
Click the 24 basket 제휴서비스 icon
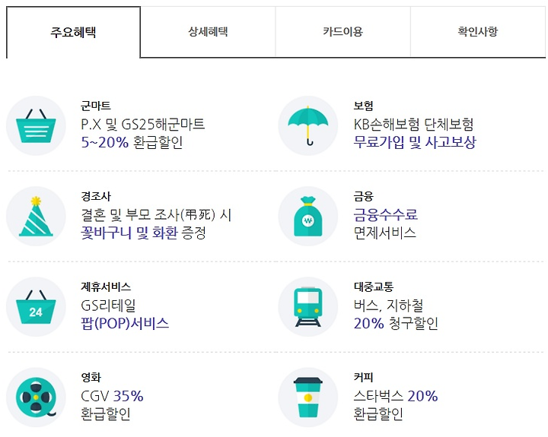36,306
